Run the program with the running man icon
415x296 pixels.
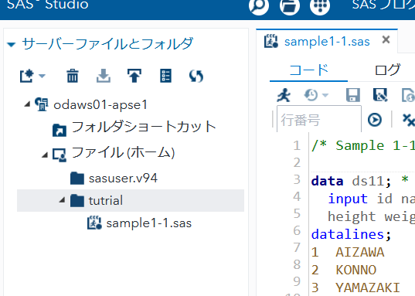point(284,95)
